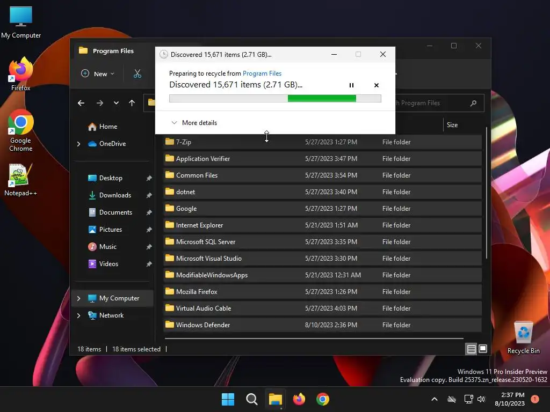
Task: Select the 7-Zip folder
Action: pos(322,142)
